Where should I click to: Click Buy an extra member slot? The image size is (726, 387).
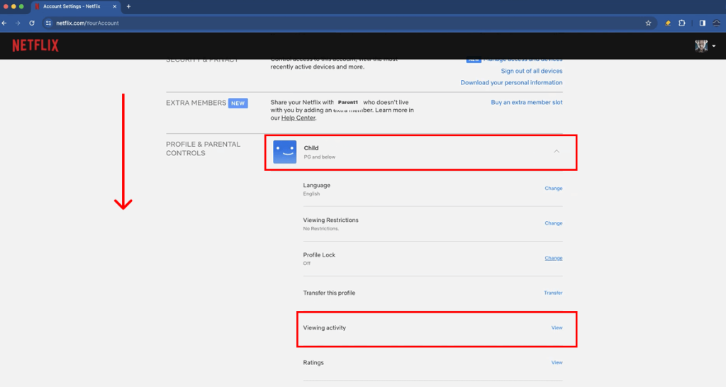527,102
